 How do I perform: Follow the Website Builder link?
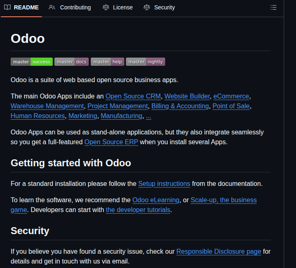tap(187, 96)
